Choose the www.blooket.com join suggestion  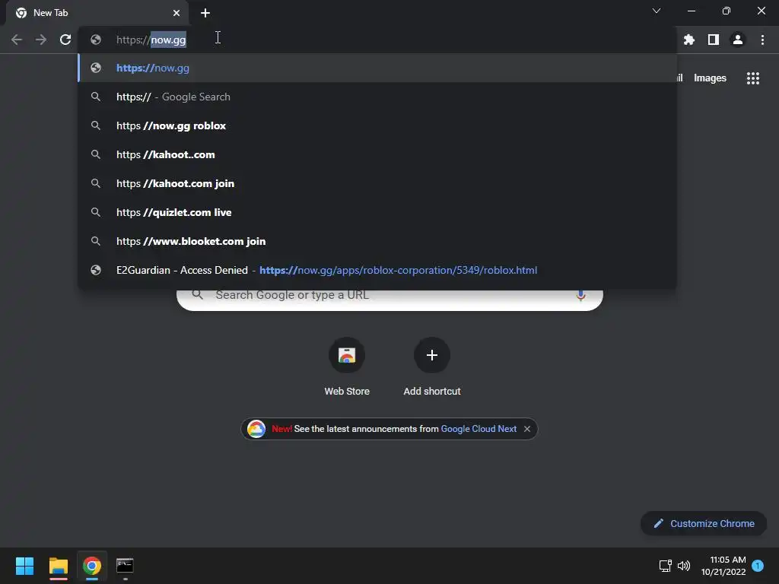coord(377,241)
